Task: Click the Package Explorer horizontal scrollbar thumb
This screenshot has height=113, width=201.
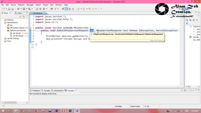Action: point(10,103)
